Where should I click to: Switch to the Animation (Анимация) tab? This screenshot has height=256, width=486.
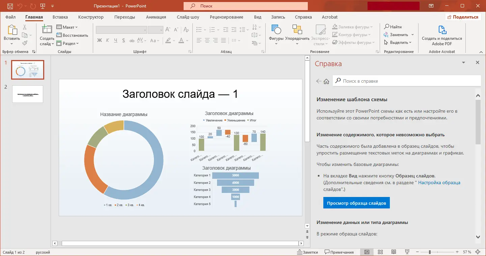156,17
